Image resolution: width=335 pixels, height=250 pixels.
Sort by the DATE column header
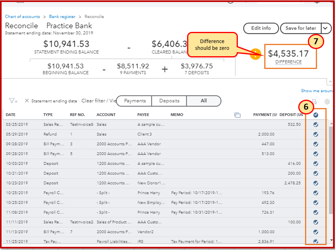pos(10,115)
